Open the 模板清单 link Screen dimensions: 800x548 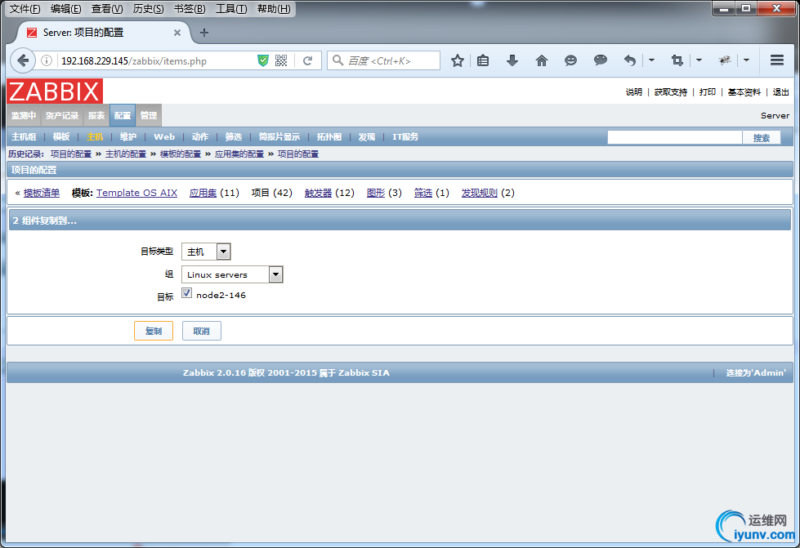click(x=42, y=193)
